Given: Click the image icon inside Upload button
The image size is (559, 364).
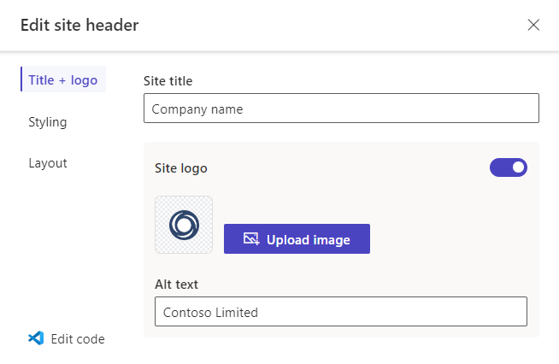Looking at the screenshot, I should (251, 239).
